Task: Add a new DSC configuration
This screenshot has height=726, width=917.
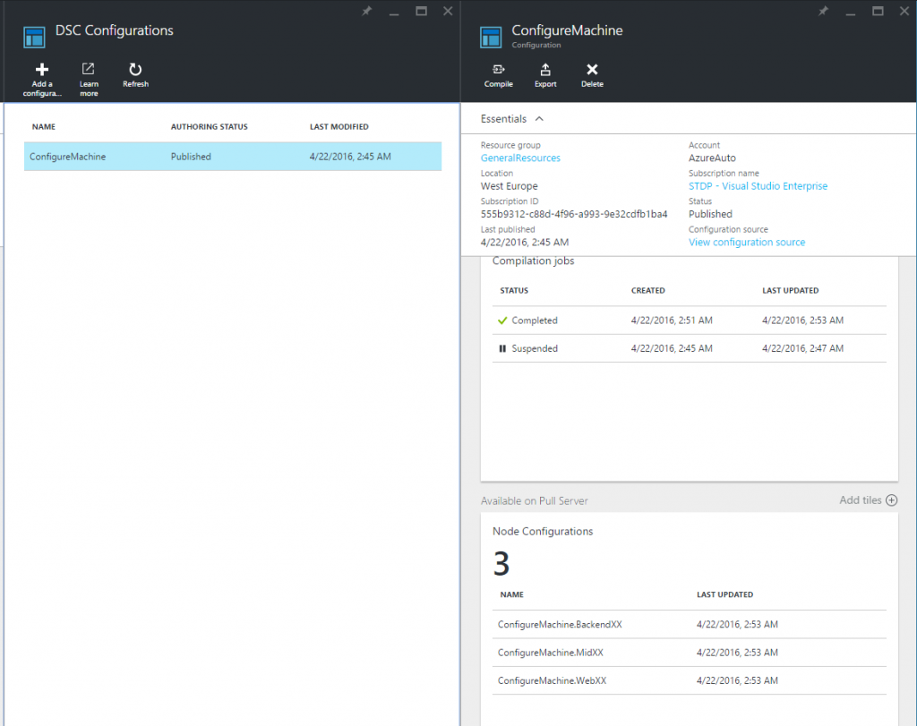Action: (41, 76)
